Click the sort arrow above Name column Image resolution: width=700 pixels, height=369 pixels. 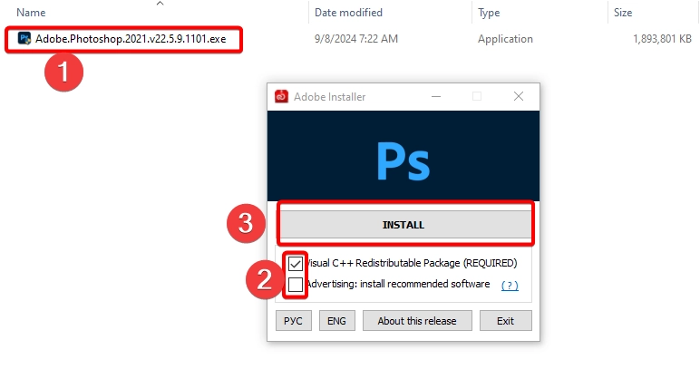coord(160,4)
